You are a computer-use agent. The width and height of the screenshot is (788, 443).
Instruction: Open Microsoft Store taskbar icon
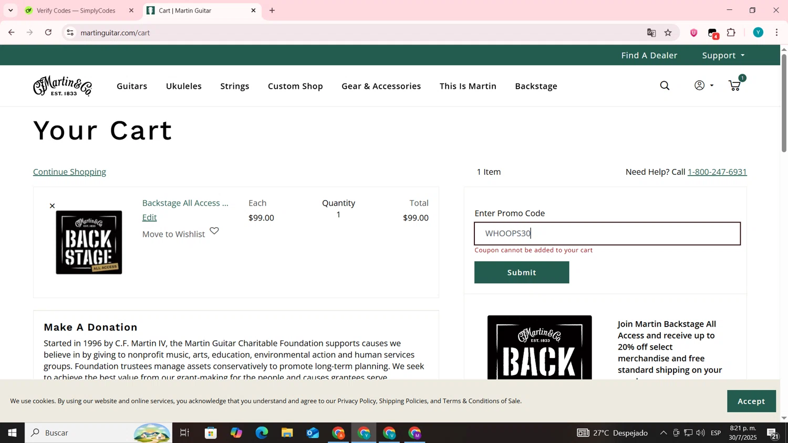pos(211,433)
